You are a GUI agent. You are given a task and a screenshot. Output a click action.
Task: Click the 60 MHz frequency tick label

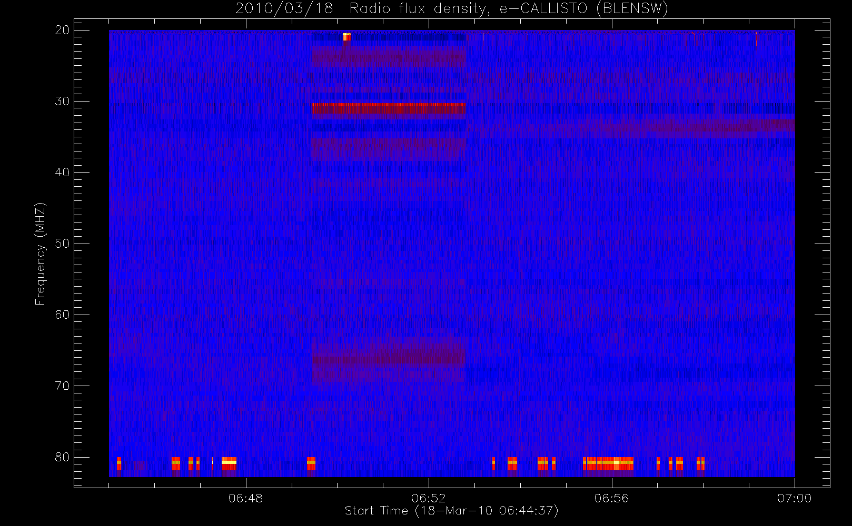(x=62, y=315)
